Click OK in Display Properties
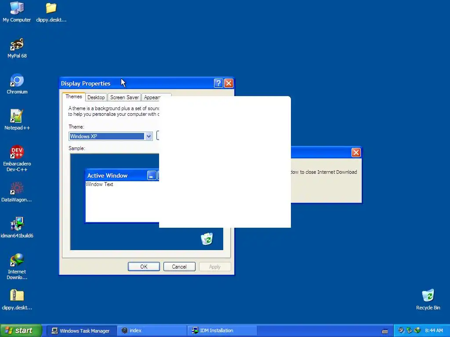The width and height of the screenshot is (450, 337). pos(144,266)
